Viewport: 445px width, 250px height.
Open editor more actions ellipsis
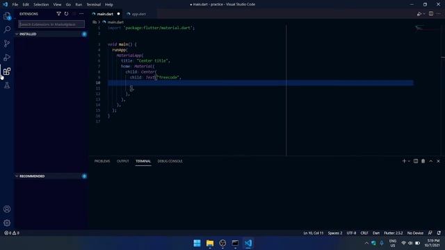[439, 14]
